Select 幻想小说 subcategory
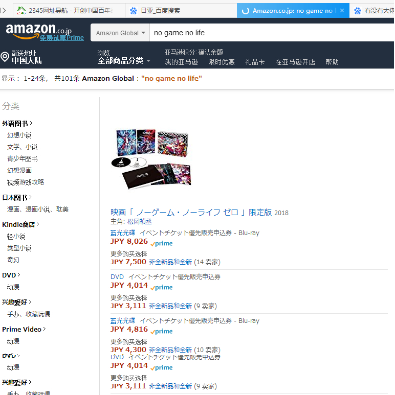Viewport: 395px width, 395px height. pyautogui.click(x=19, y=135)
